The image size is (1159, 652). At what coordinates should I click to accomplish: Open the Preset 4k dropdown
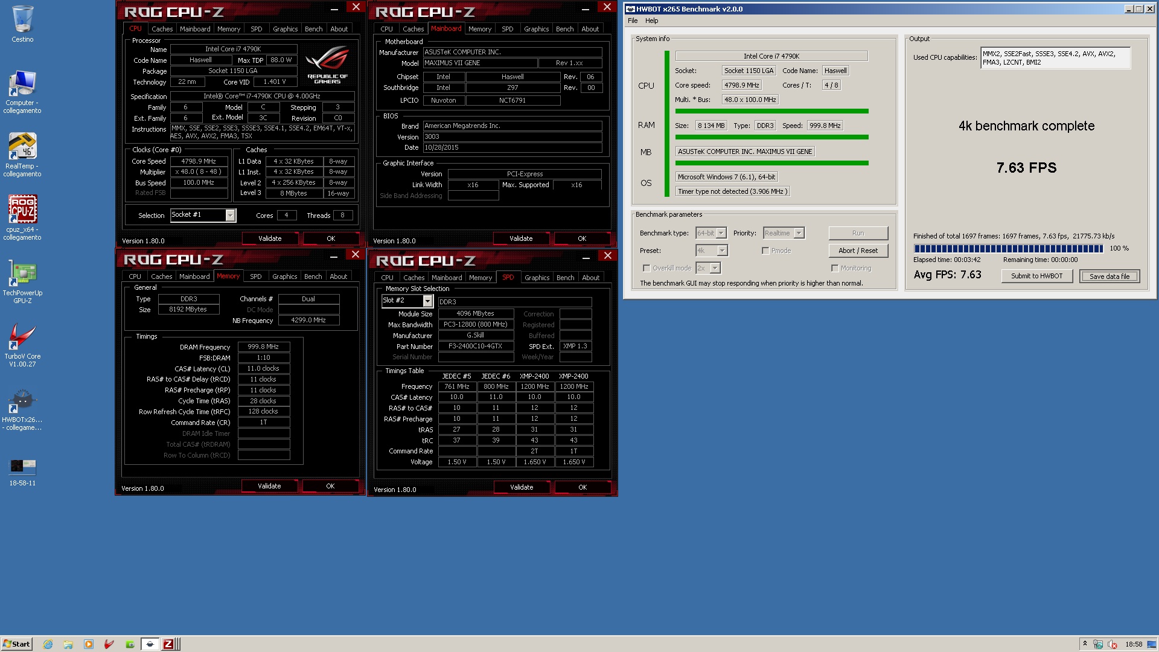pos(722,251)
